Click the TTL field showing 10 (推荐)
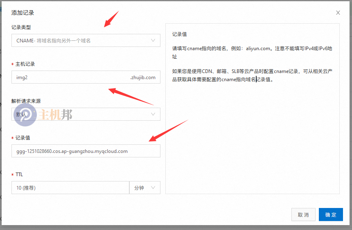This screenshot has width=352, height=230. [70, 188]
